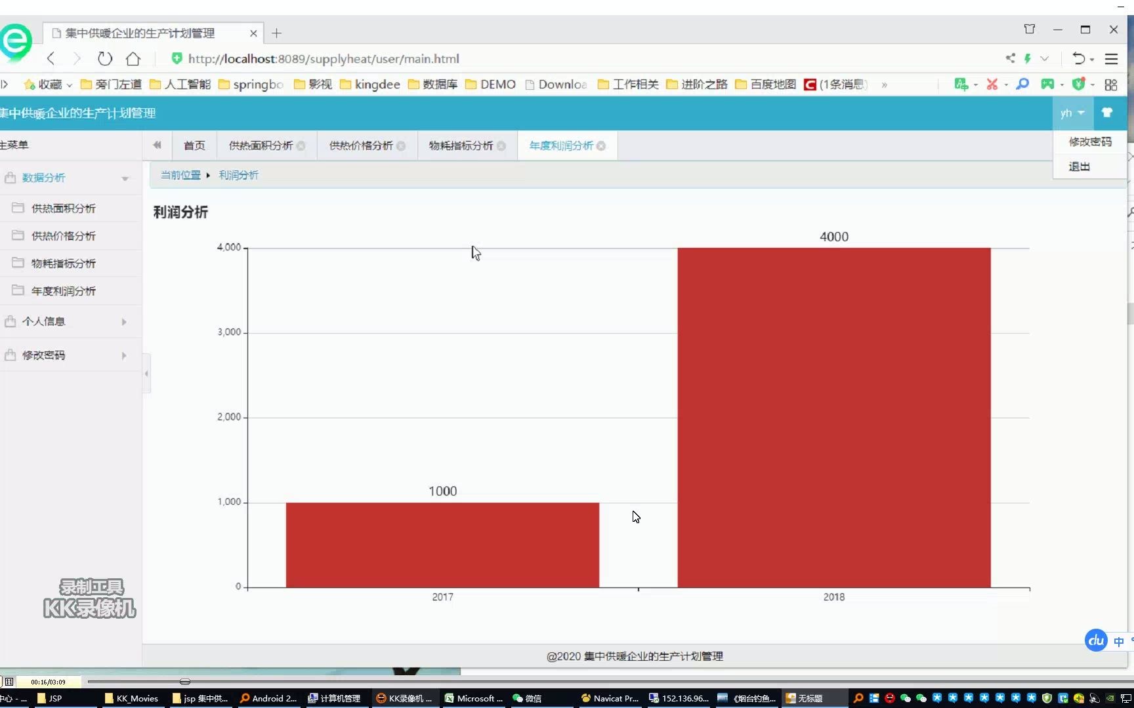The width and height of the screenshot is (1134, 708).
Task: Click the address bar URL field
Action: 324,59
